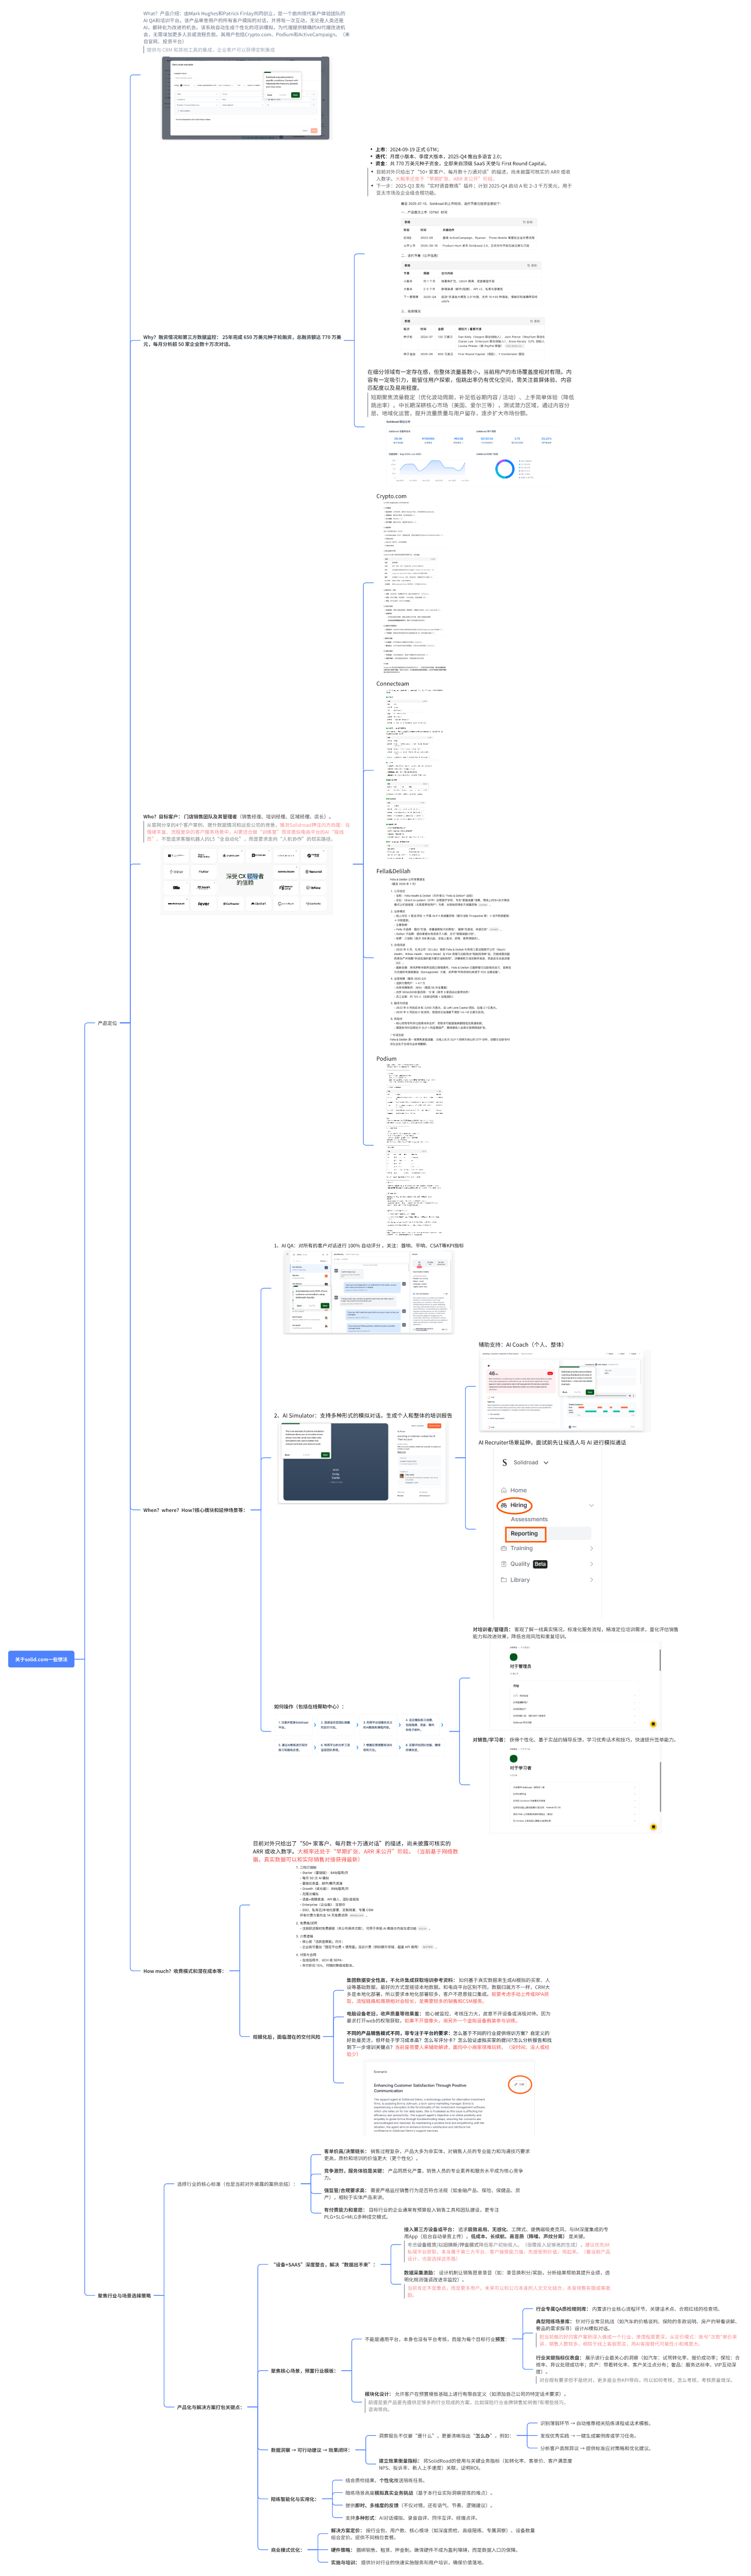This screenshot has height=2576, width=751.
Task: Click the Hiring icon in Solidroad sidebar
Action: pyautogui.click(x=503, y=1505)
